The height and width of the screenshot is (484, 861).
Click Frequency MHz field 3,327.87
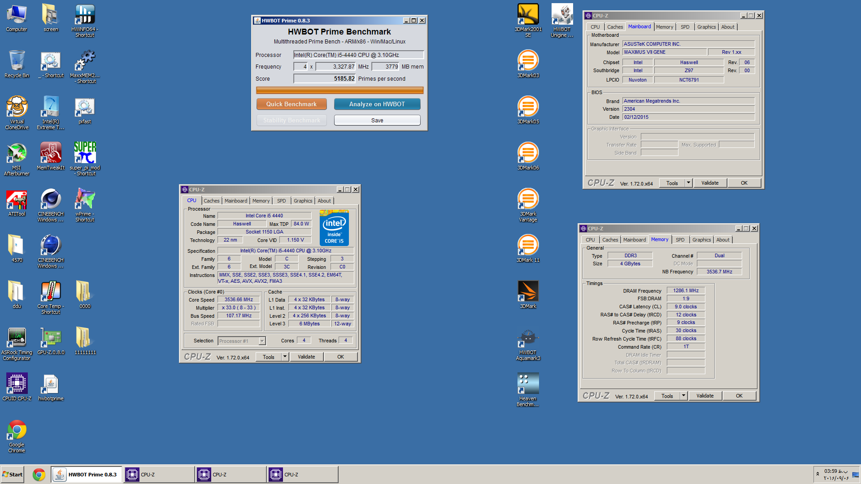click(x=335, y=66)
